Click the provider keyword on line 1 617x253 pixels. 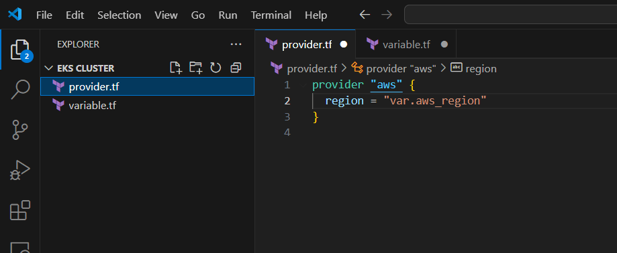pos(338,85)
